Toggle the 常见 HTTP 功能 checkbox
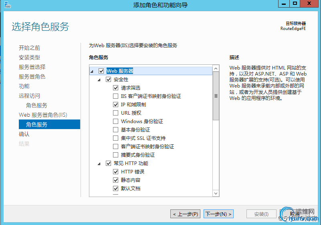Viewport: 321px width, 225px height. tap(108, 163)
